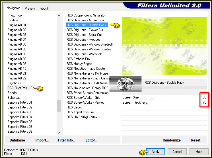Image resolution: width=212 pixels, height=158 pixels.
Task: Select Plugins AB 08 category
Action: coord(17,59)
